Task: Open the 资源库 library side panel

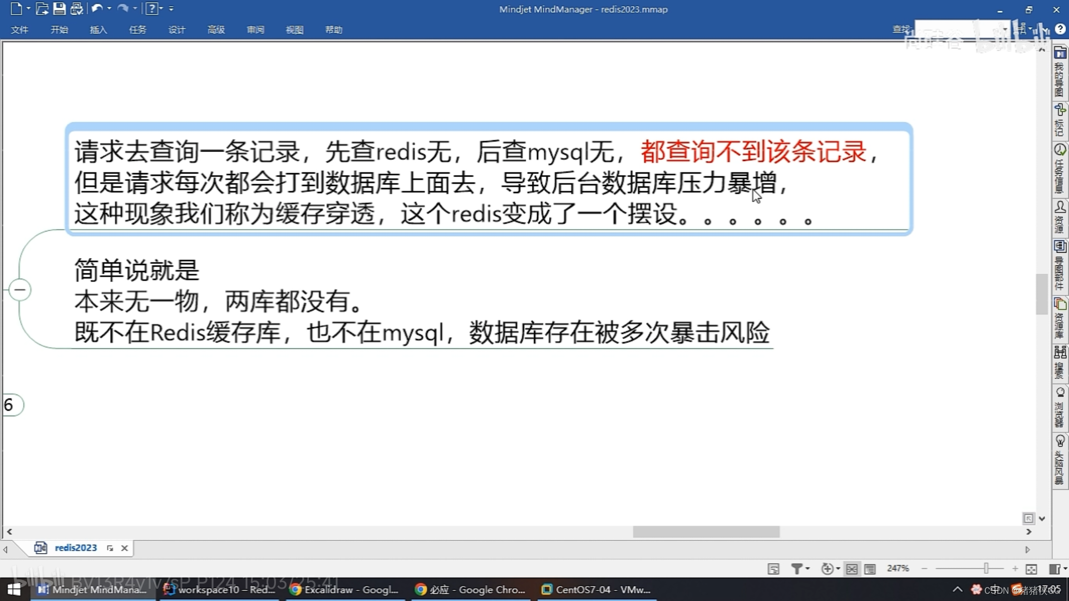Action: point(1060,319)
